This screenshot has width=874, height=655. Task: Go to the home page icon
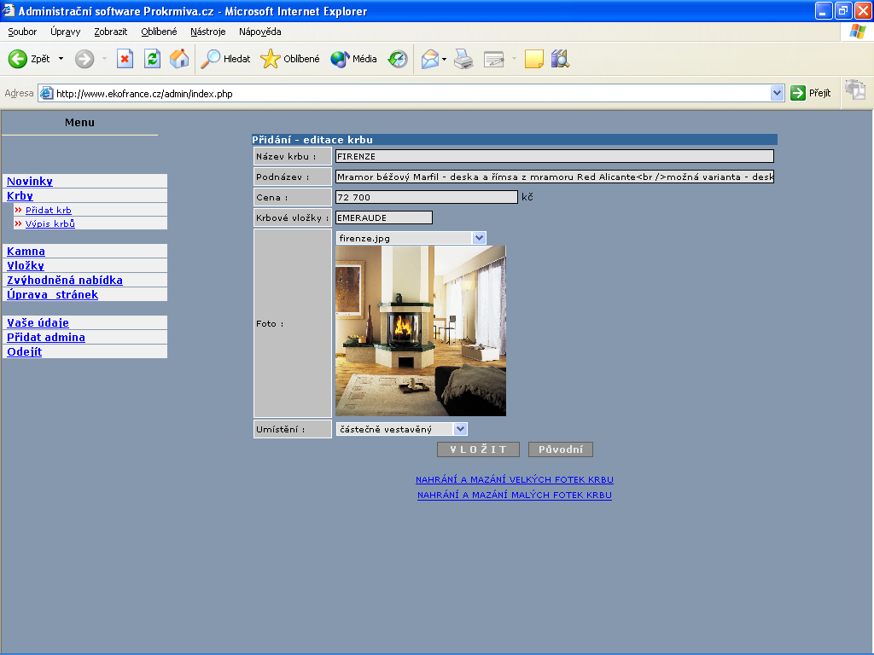pyautogui.click(x=179, y=59)
